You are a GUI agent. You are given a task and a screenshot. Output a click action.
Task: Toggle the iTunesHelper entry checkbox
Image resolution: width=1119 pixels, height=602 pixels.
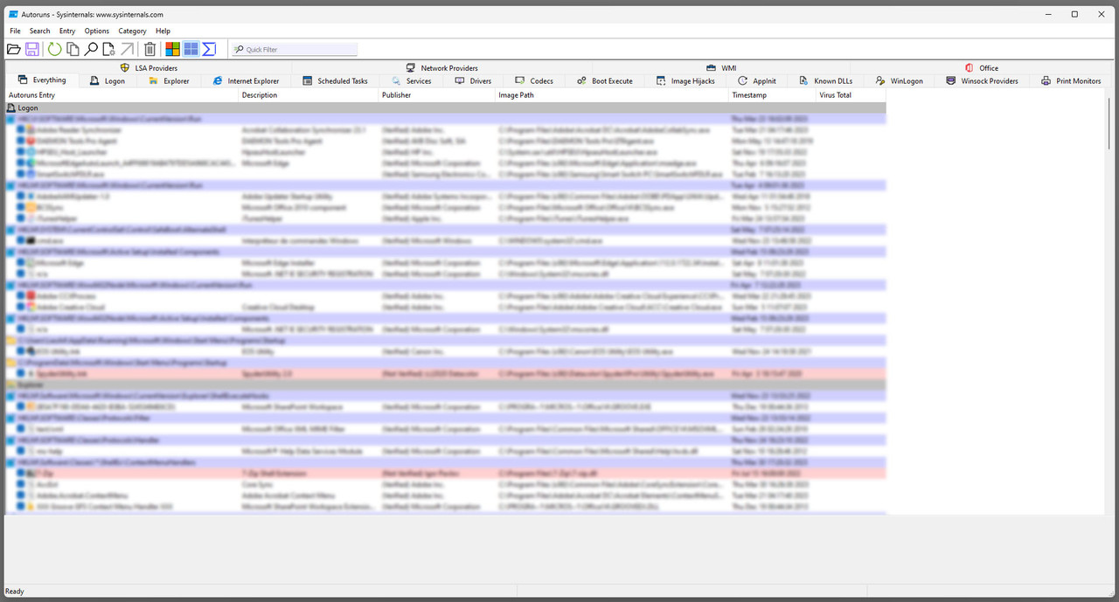[22, 218]
